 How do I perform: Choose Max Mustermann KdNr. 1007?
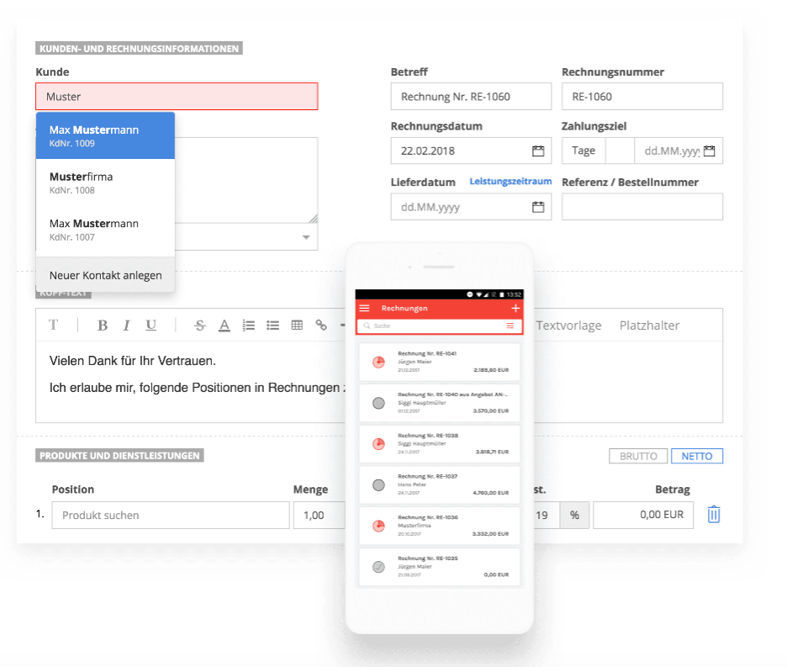pos(105,230)
